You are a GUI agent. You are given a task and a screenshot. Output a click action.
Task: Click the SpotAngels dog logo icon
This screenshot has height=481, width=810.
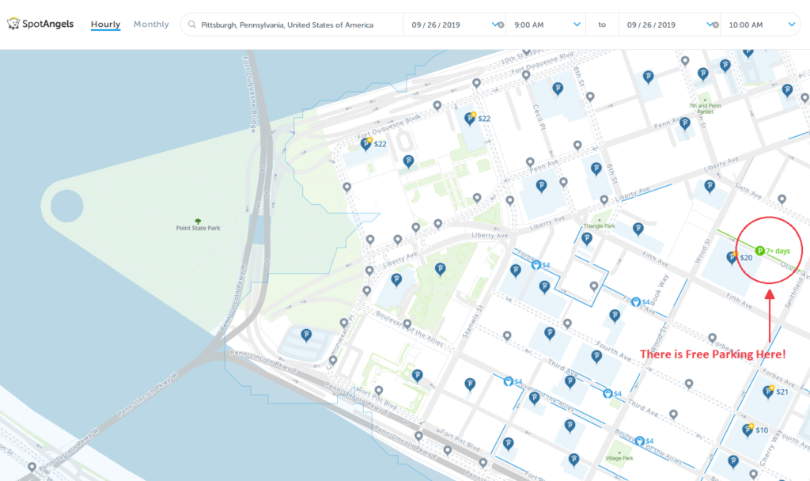point(14,24)
